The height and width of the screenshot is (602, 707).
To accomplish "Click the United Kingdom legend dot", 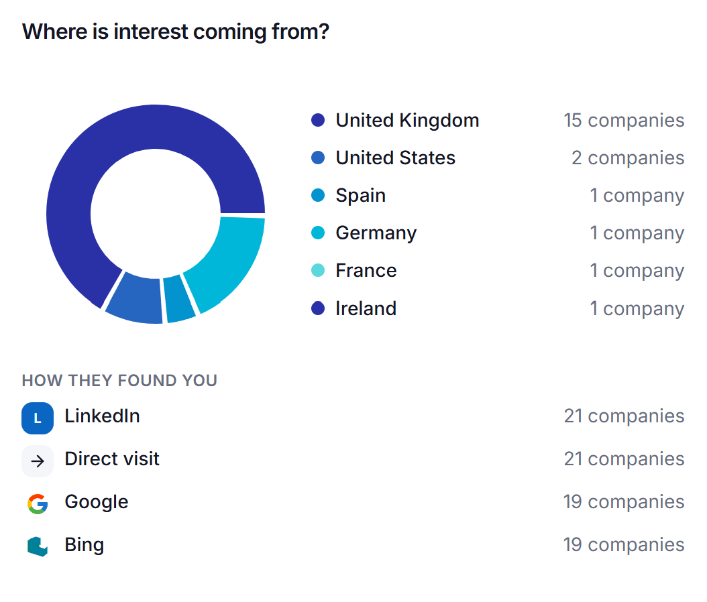I will tap(318, 120).
